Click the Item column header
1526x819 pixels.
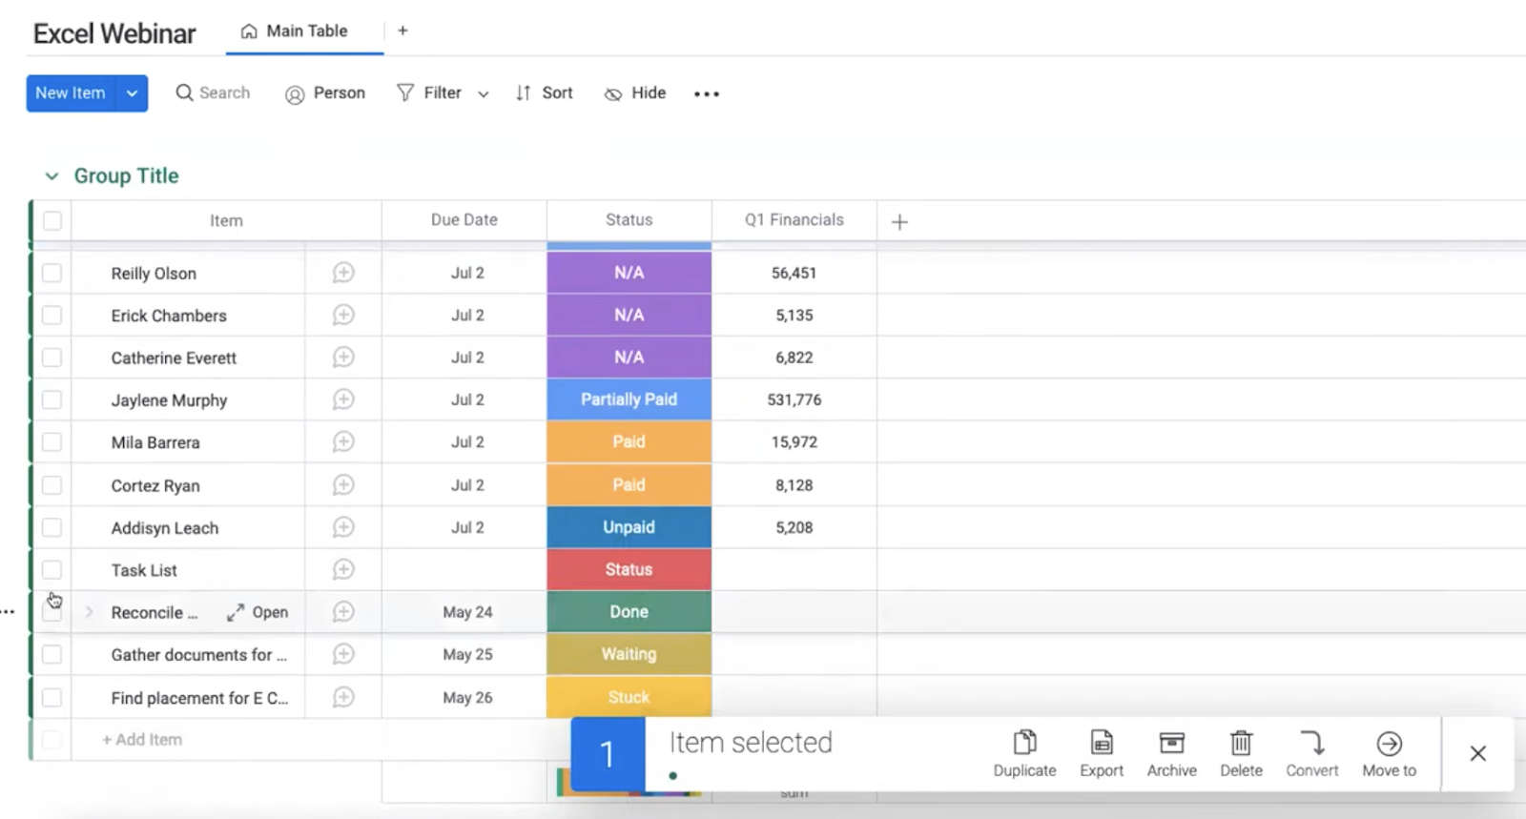click(x=226, y=220)
